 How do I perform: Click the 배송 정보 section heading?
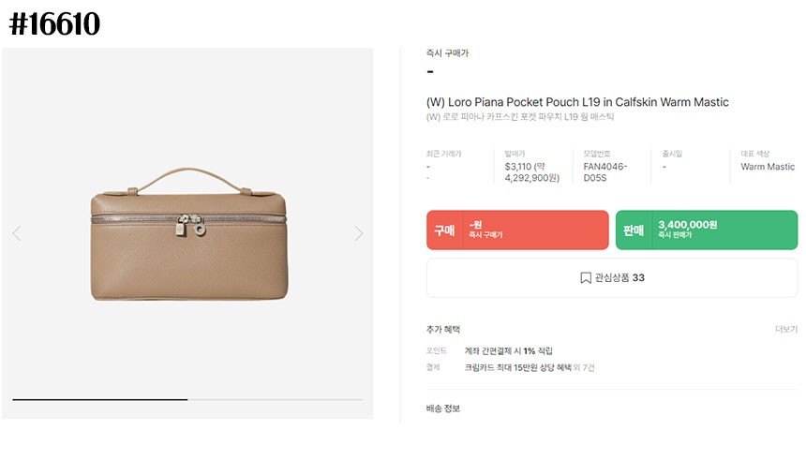click(443, 408)
